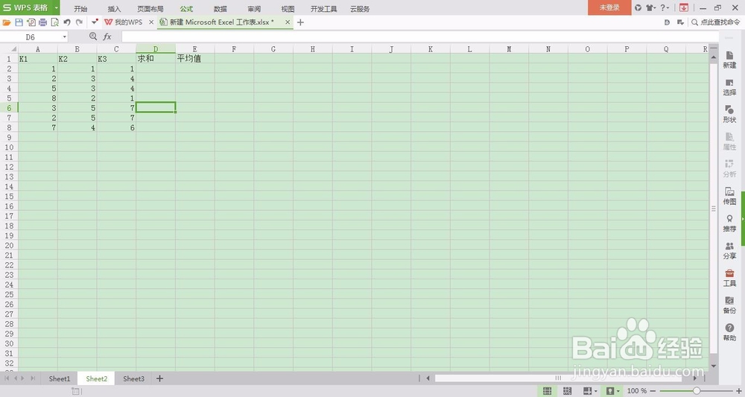Open ribbon display options dropdown icon

680,22
